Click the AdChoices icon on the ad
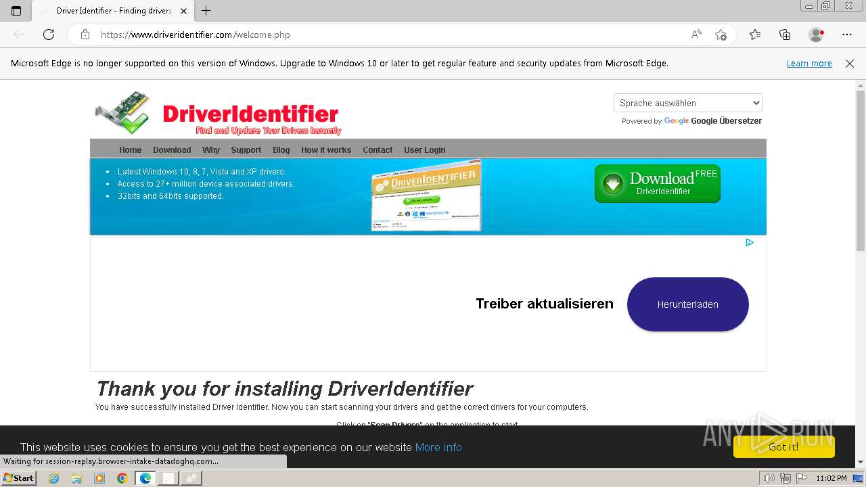This screenshot has height=487, width=866. [750, 243]
